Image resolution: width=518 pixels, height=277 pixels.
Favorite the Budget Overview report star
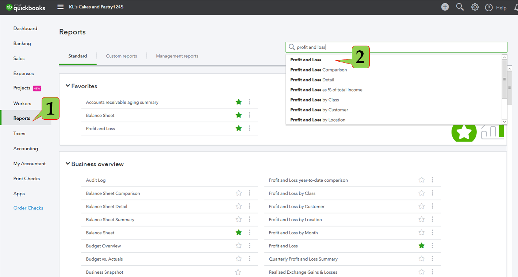click(239, 246)
